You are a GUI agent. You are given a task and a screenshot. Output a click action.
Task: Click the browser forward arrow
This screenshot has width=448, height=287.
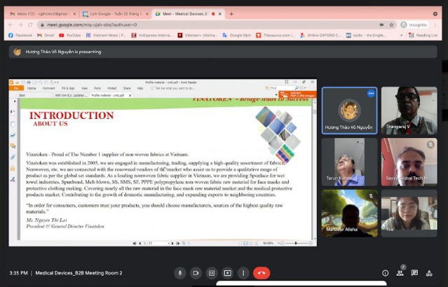pos(20,24)
